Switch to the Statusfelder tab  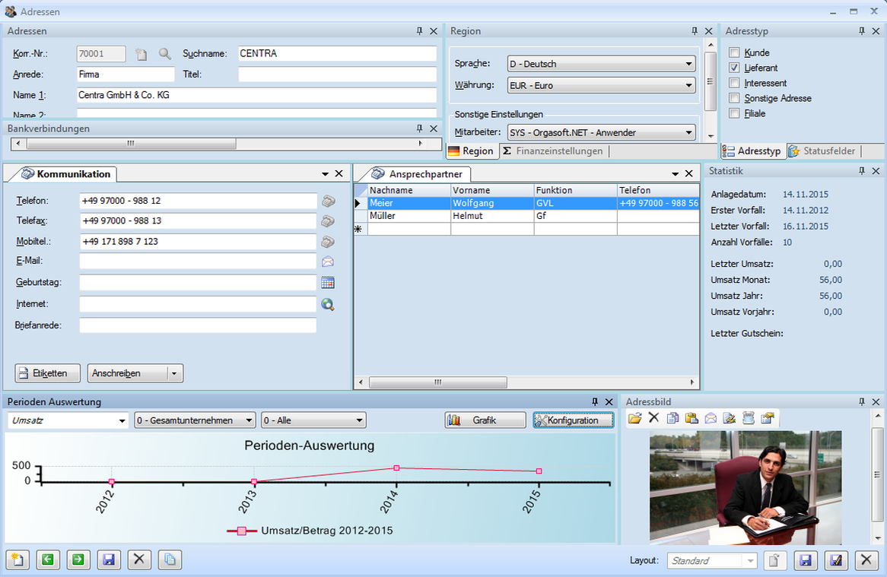pyautogui.click(x=822, y=151)
